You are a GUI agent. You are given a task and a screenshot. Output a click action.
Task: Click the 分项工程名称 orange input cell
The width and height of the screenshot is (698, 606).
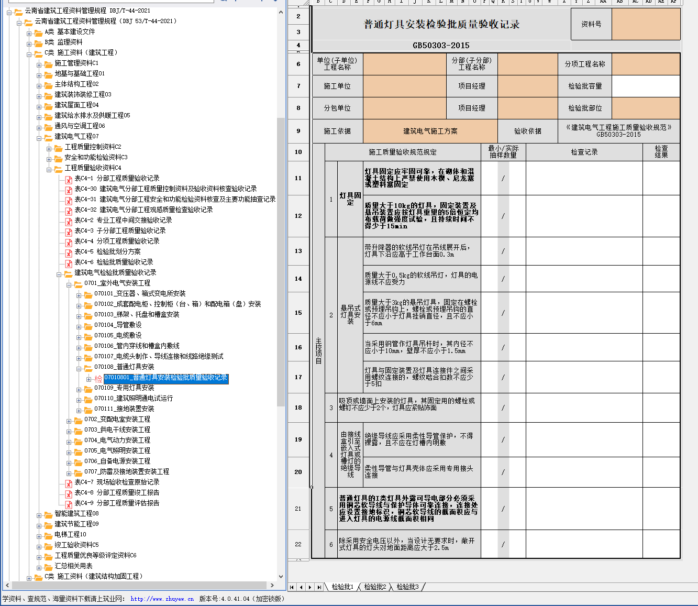[x=646, y=64]
